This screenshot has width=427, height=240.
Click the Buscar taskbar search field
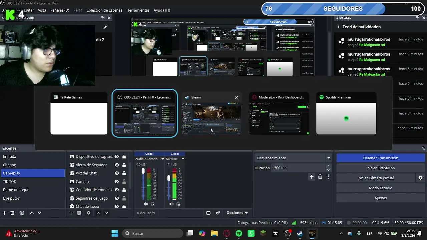tap(152, 233)
